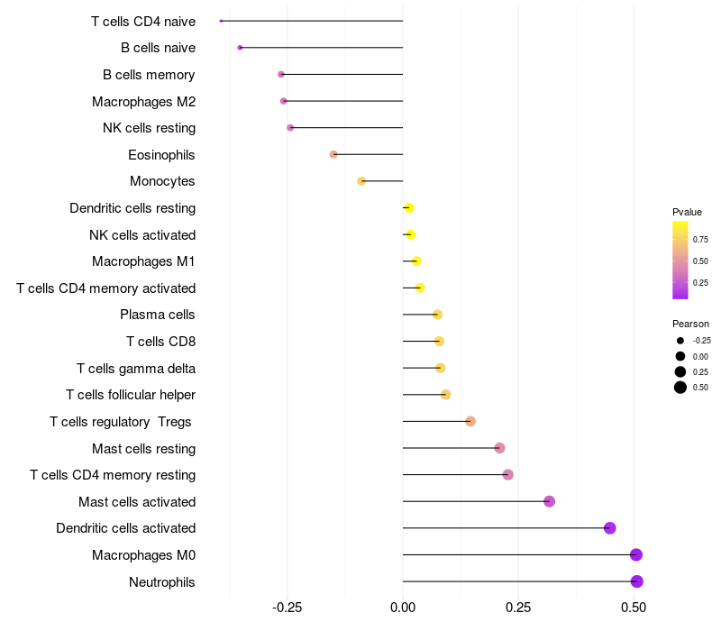This screenshot has height=631, width=721.
Task: Click the -0.25 x-axis tick label
Action: [287, 608]
